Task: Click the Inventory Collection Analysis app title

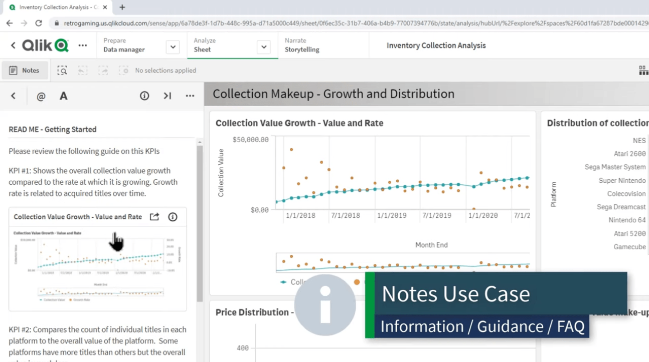Action: [x=436, y=46]
